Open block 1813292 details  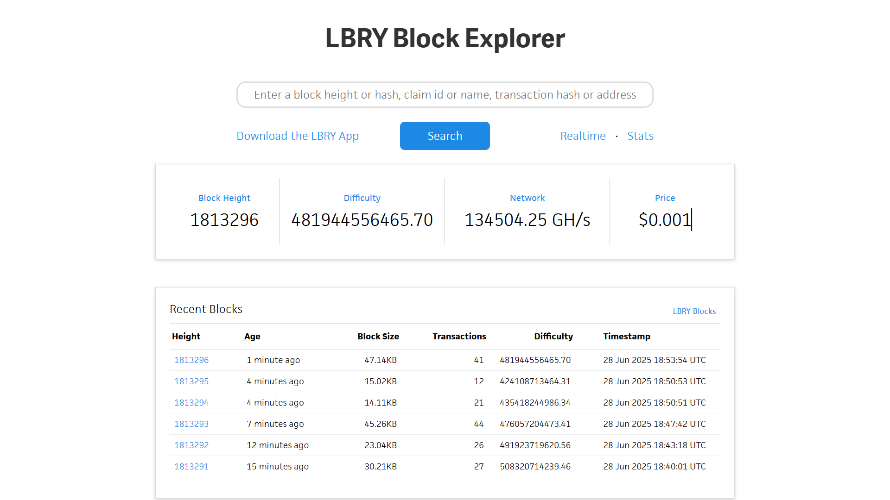[191, 445]
